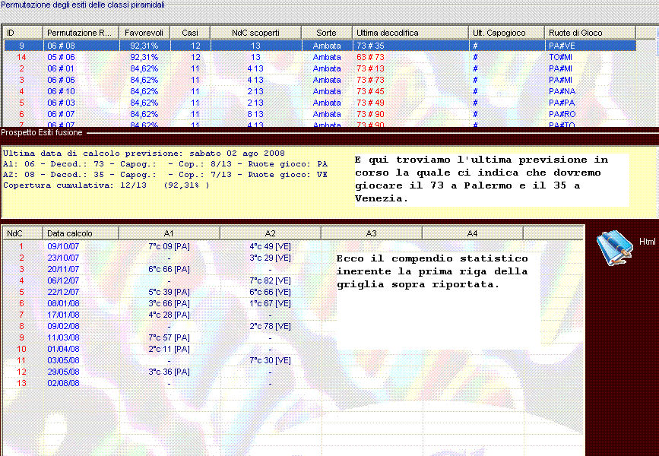
Task: Sort by the Sorte column header
Action: point(327,33)
